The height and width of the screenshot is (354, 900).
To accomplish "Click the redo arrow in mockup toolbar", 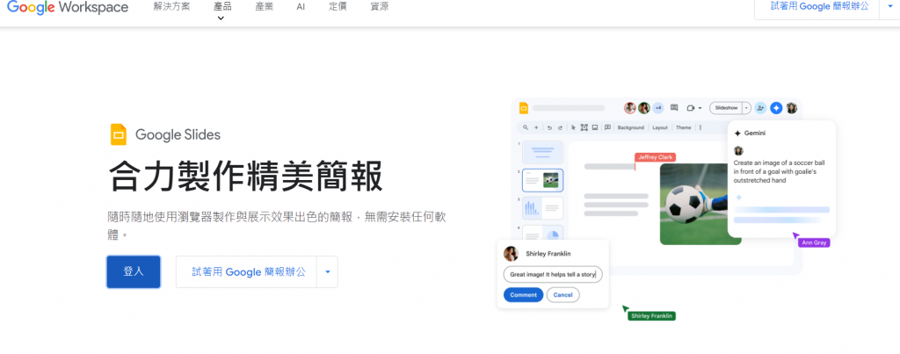I will [x=560, y=127].
